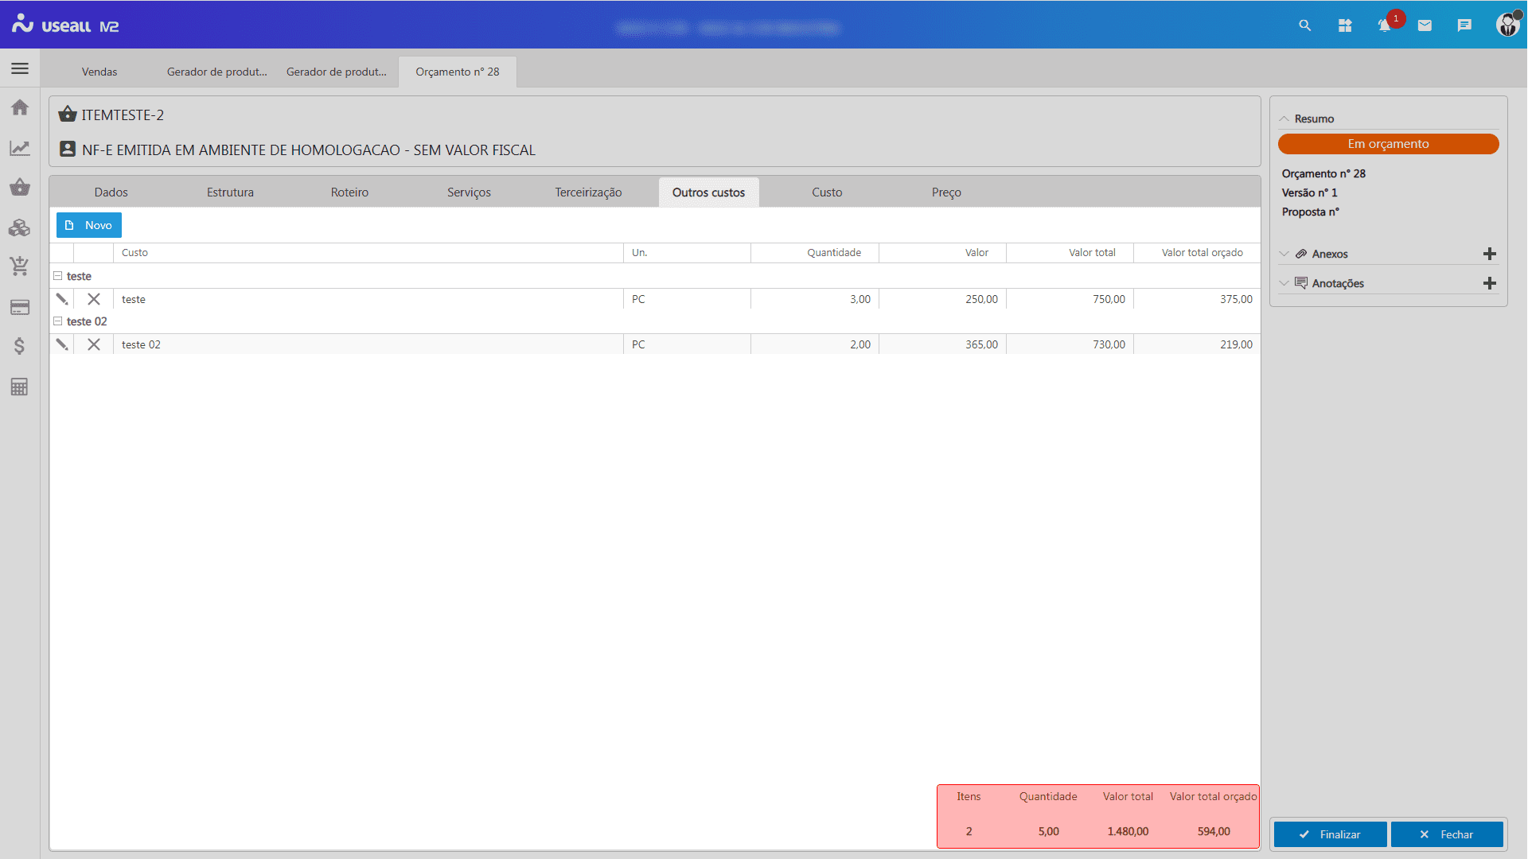1528x859 pixels.
Task: Click the notifications bell icon
Action: 1384,25
